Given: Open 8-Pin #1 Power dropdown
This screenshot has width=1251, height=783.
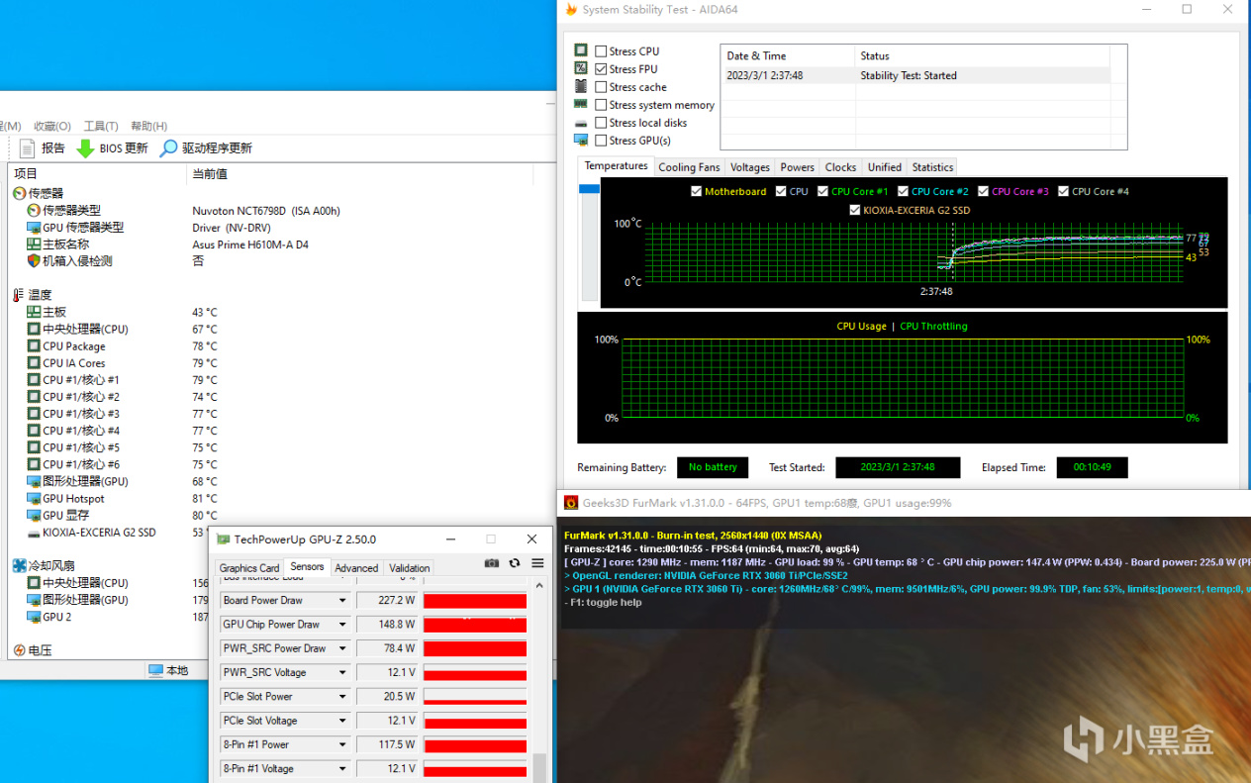Looking at the screenshot, I should (342, 744).
